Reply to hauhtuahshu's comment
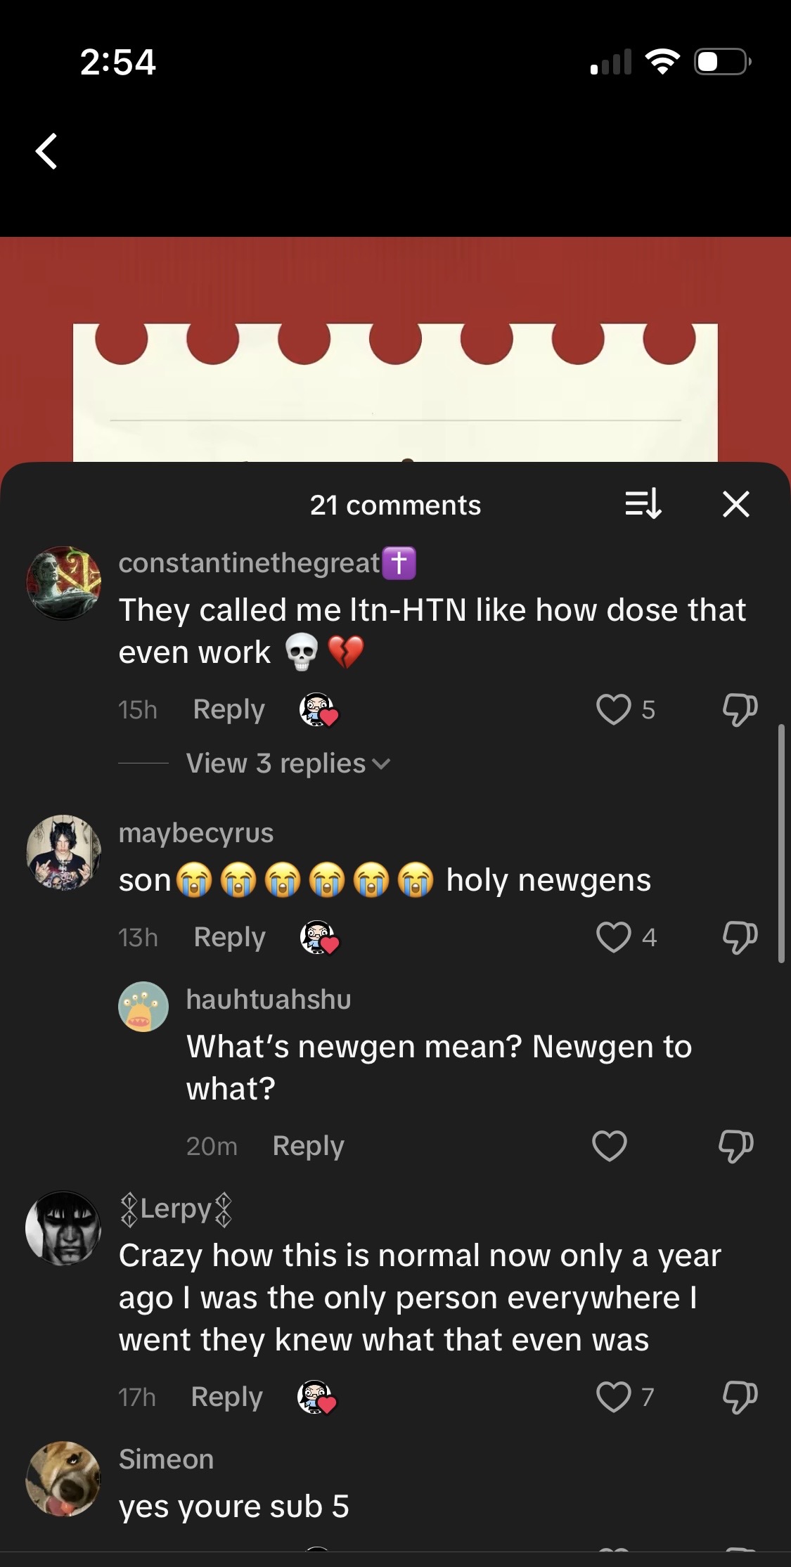The height and width of the screenshot is (1567, 791). coord(308,1146)
